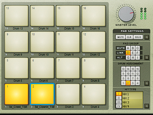The height and width of the screenshot is (115, 153).
Task: Choose hit type IV
Action: click(x=119, y=106)
